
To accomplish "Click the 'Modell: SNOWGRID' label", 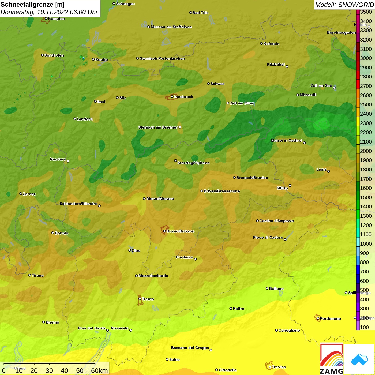I will coord(344,5).
